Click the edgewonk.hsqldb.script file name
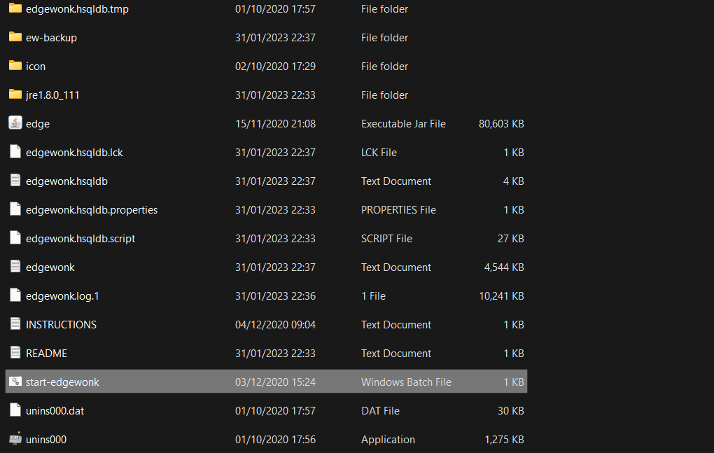Image resolution: width=714 pixels, height=453 pixels. point(80,238)
